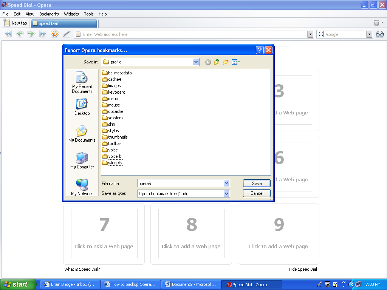Click the go-back arrow icon in save dialog
Screen dimensions: 387x290
point(208,62)
